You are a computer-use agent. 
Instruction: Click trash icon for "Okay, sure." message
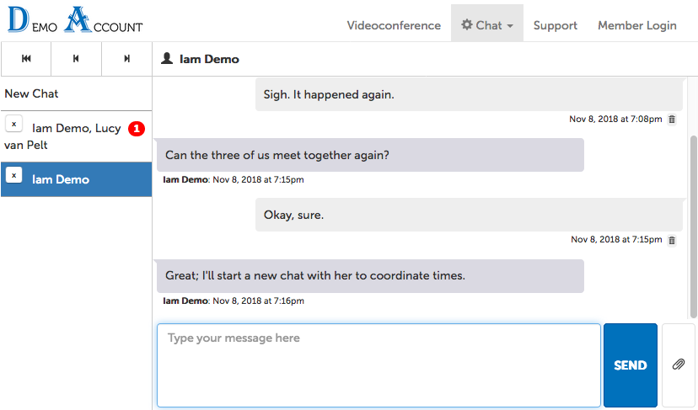coord(672,240)
